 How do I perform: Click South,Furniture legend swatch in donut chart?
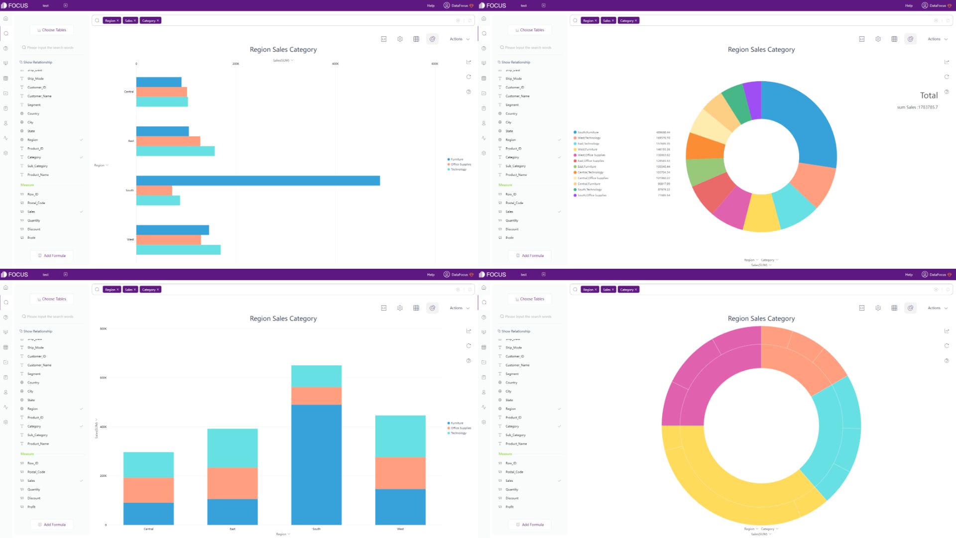click(x=575, y=132)
